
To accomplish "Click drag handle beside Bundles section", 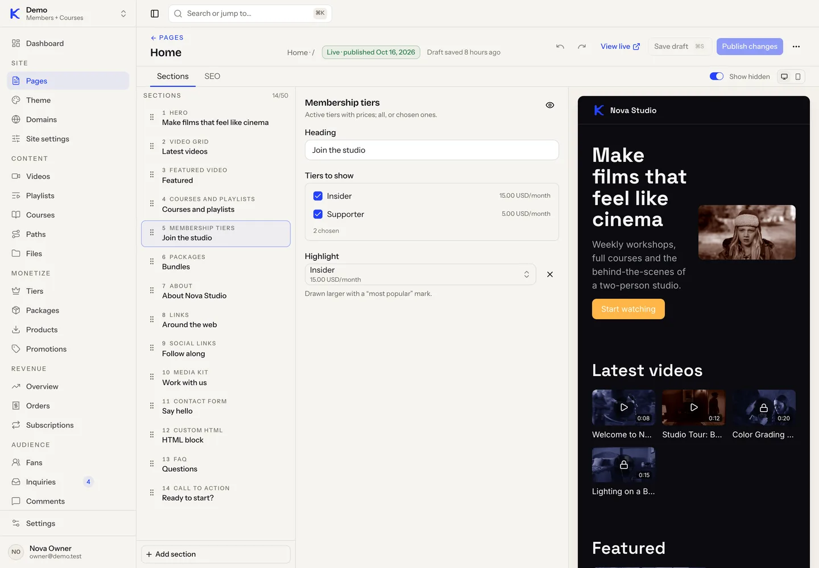I will [152, 261].
